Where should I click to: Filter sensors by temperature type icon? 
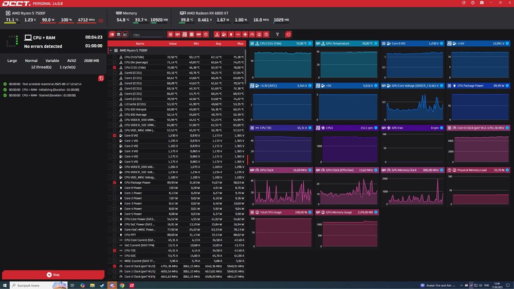coord(217,34)
